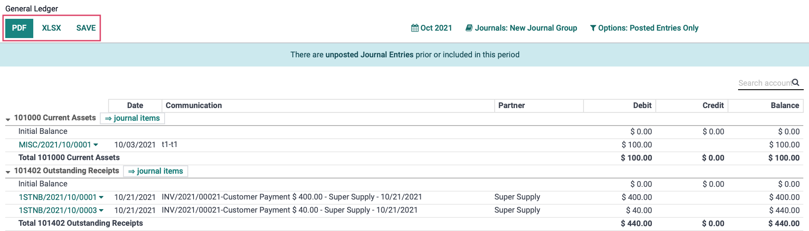Export the report with the PDF button

[19, 28]
